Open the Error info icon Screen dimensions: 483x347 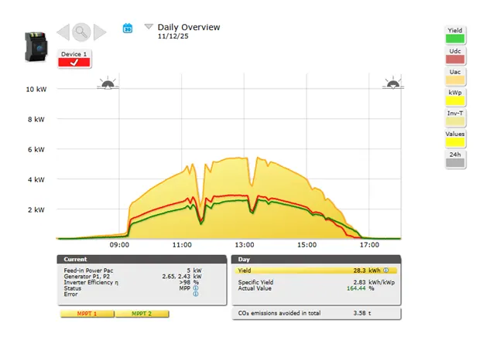[196, 294]
